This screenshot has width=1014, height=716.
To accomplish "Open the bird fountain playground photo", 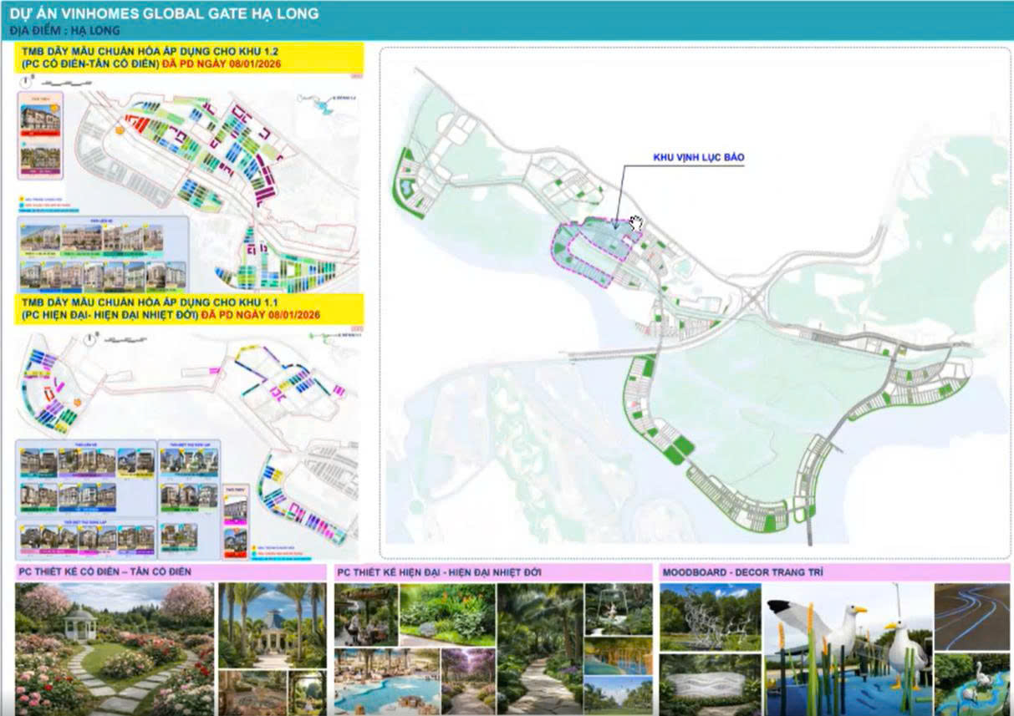I will coord(972,684).
